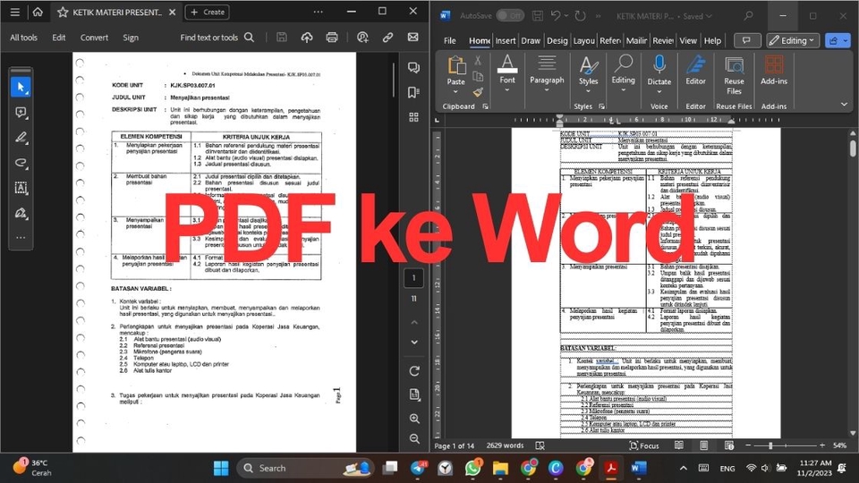This screenshot has height=483, width=859.
Task: Click the Windows taskbar Search box
Action: [x=306, y=468]
